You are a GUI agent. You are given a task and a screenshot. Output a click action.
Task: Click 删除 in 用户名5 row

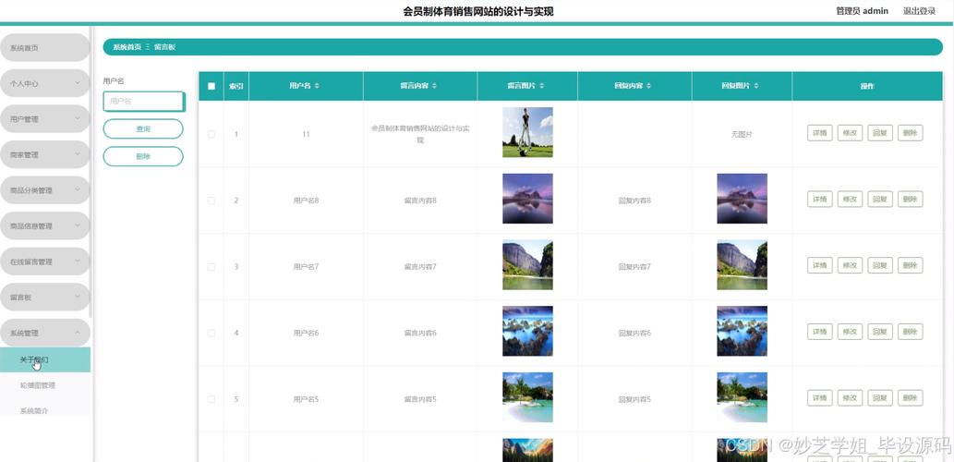coord(911,398)
